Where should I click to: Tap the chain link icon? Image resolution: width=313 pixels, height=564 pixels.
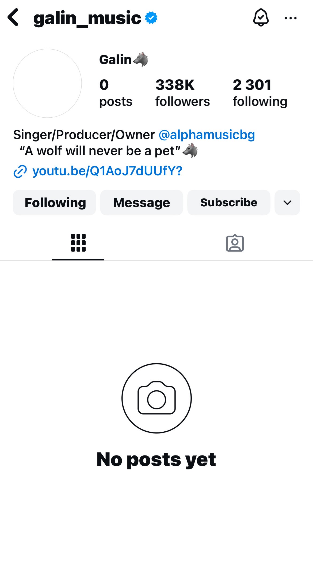(x=20, y=171)
